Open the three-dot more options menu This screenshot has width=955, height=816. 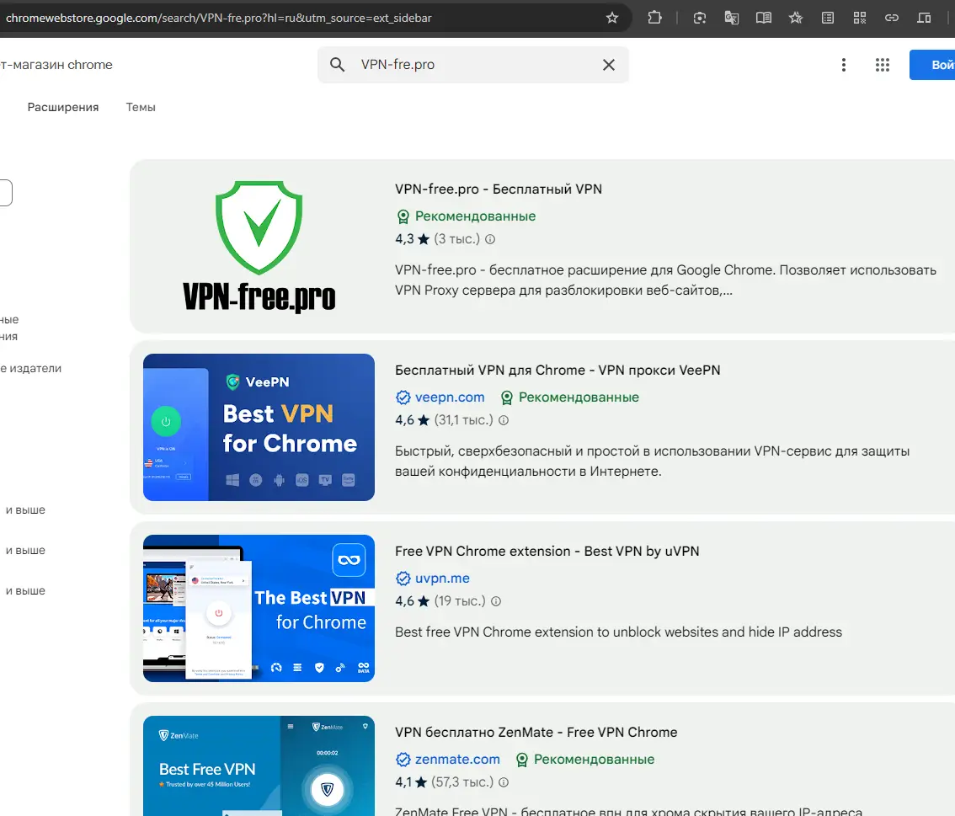(844, 65)
